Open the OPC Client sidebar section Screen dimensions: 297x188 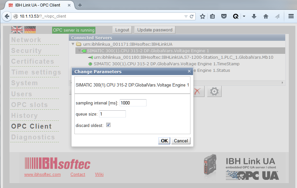tap(31, 126)
